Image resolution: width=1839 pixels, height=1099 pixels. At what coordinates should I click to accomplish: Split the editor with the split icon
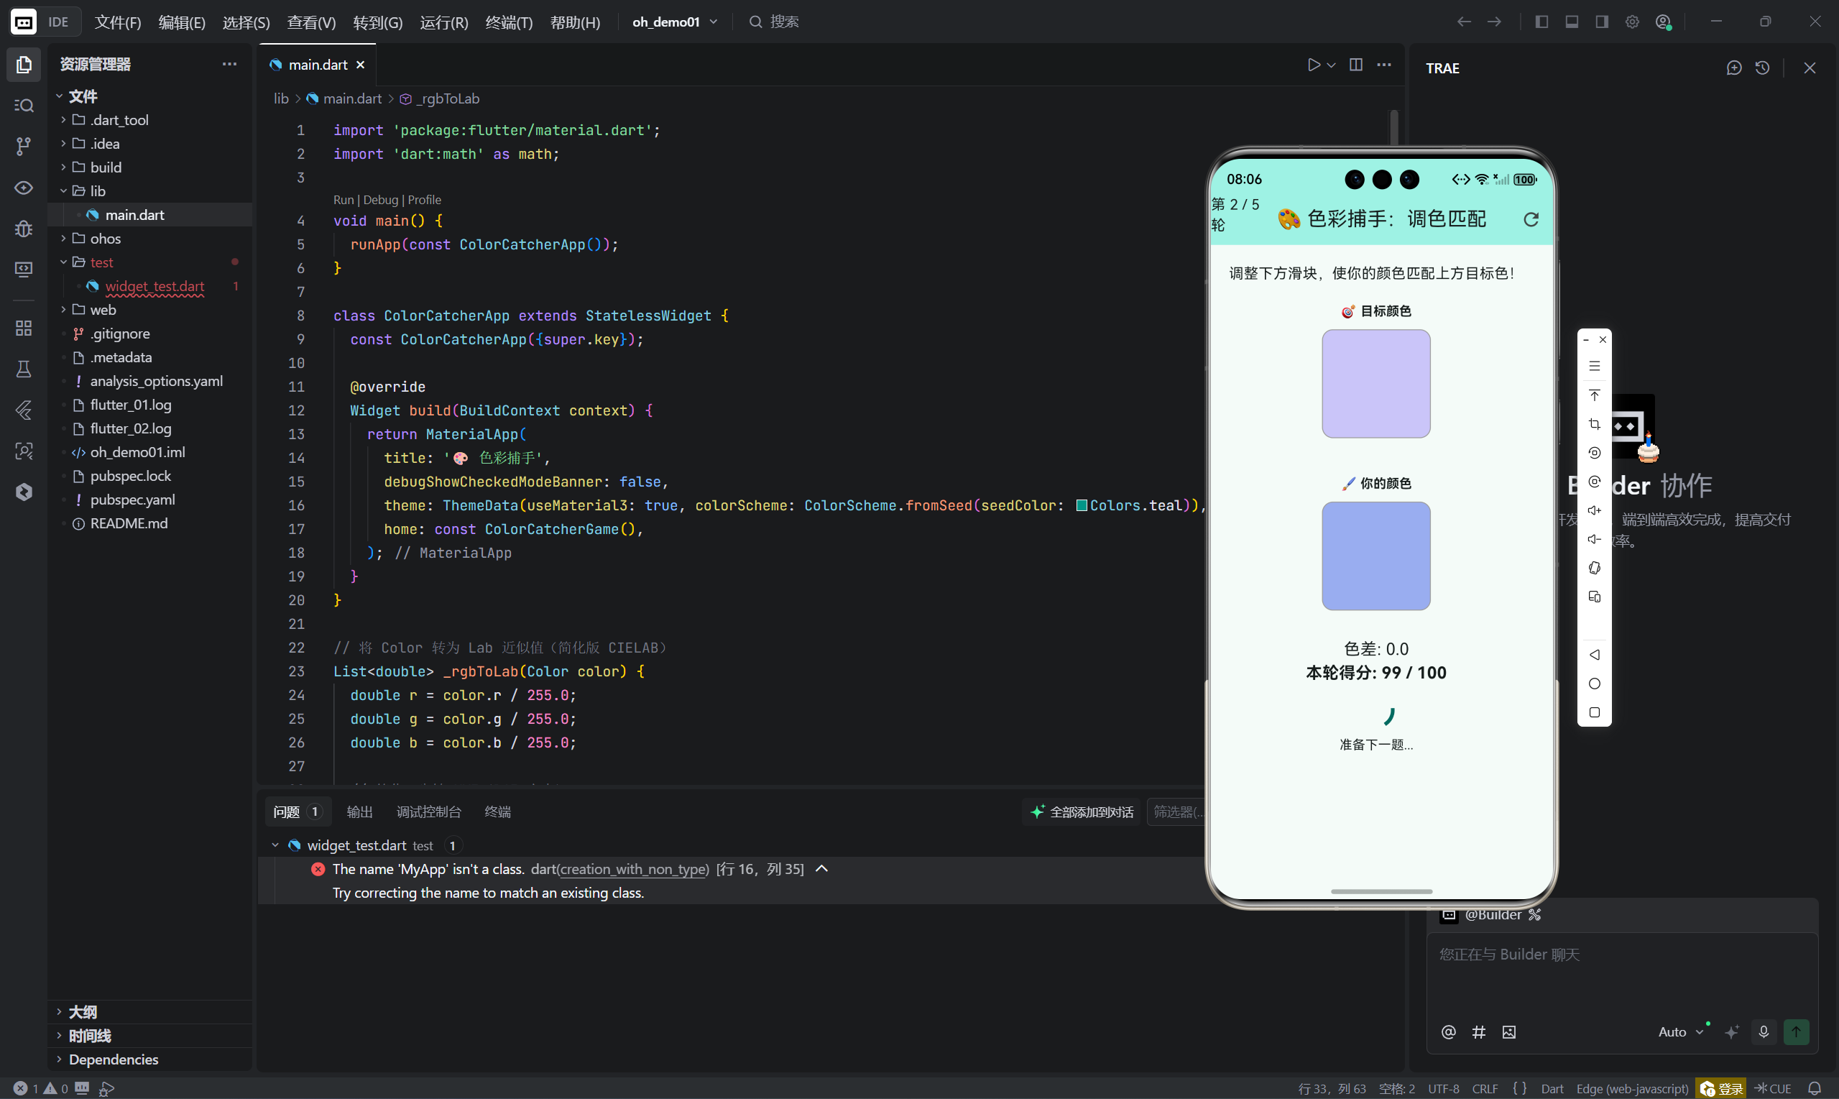pyautogui.click(x=1355, y=65)
